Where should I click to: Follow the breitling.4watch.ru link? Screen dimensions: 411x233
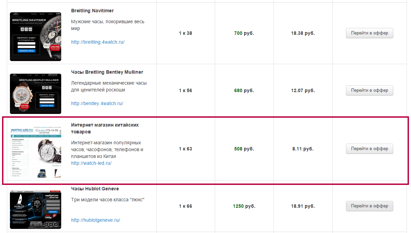click(x=98, y=42)
